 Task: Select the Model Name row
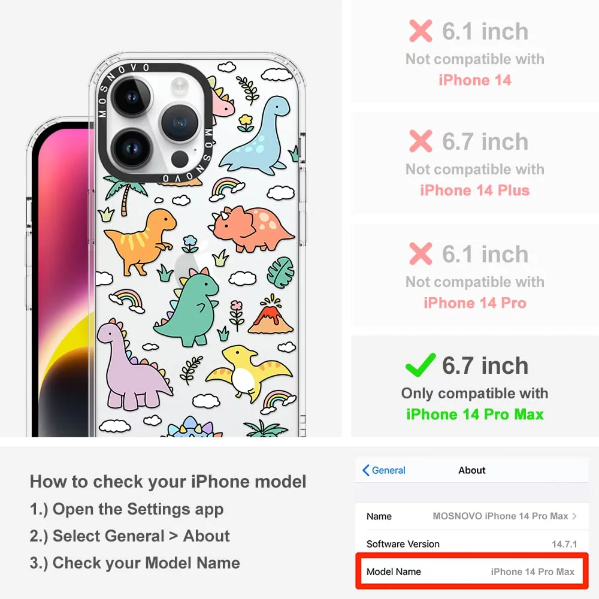point(472,571)
